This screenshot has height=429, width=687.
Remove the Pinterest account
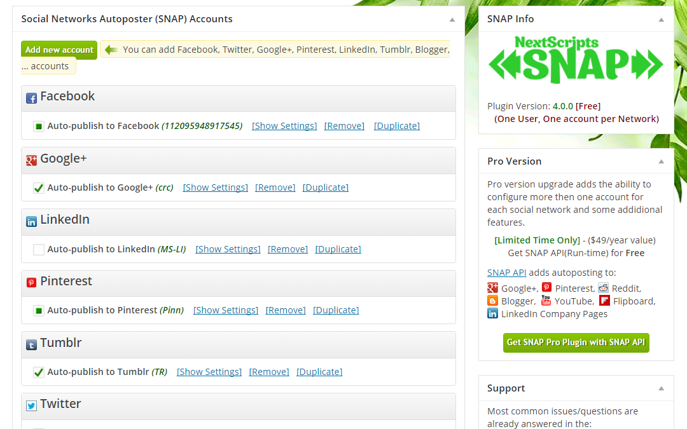point(286,310)
